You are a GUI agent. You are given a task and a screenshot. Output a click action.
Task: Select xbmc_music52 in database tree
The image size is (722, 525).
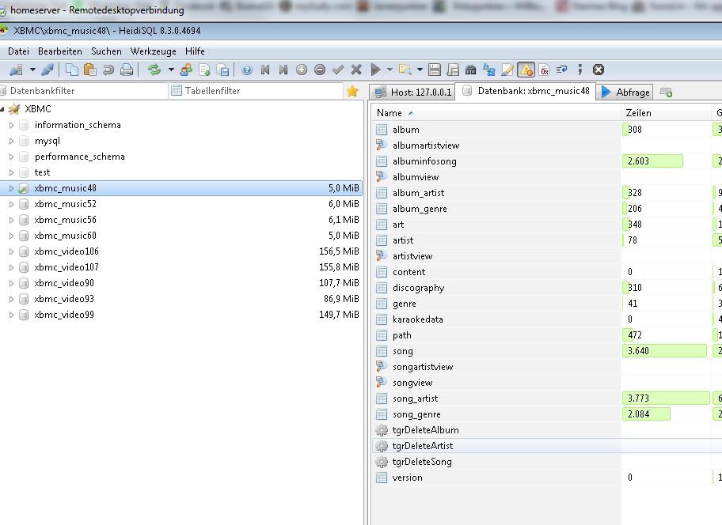(65, 204)
